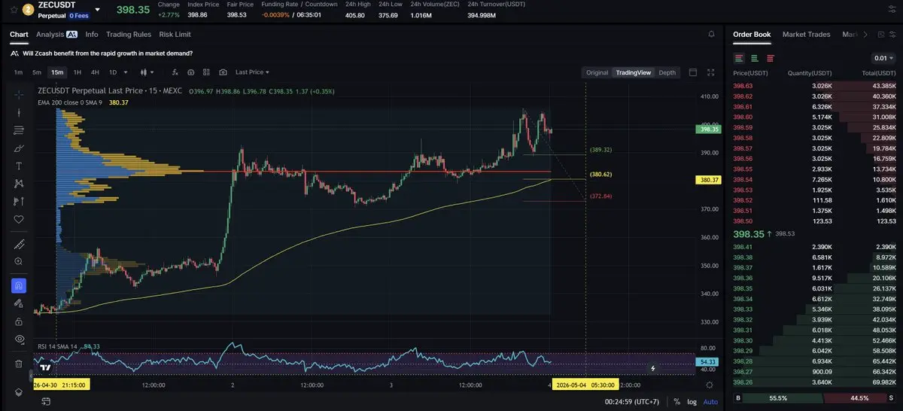903x411 pixels.
Task: Switch to the Analysis AI tab
Action: click(x=56, y=35)
